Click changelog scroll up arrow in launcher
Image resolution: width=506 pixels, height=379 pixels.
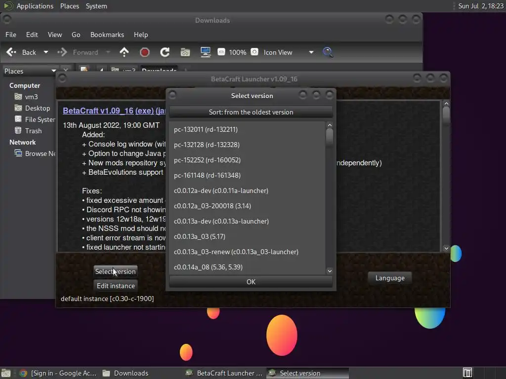[446, 104]
